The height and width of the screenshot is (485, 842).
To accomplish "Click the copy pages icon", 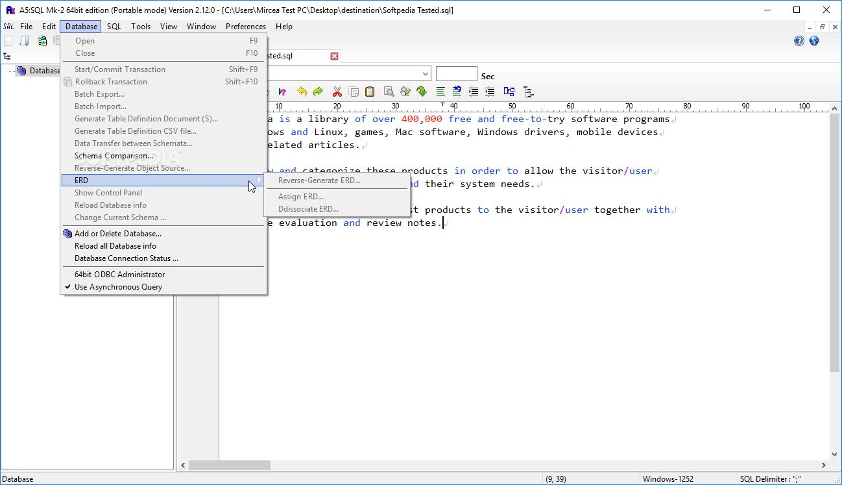I will point(354,92).
